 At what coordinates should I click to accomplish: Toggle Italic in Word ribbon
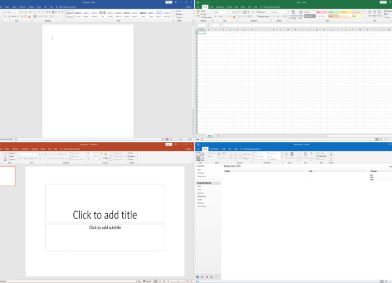7,16
